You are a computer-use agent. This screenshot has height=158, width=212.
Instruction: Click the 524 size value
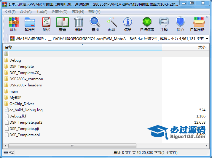pyautogui.click(x=202, y=110)
